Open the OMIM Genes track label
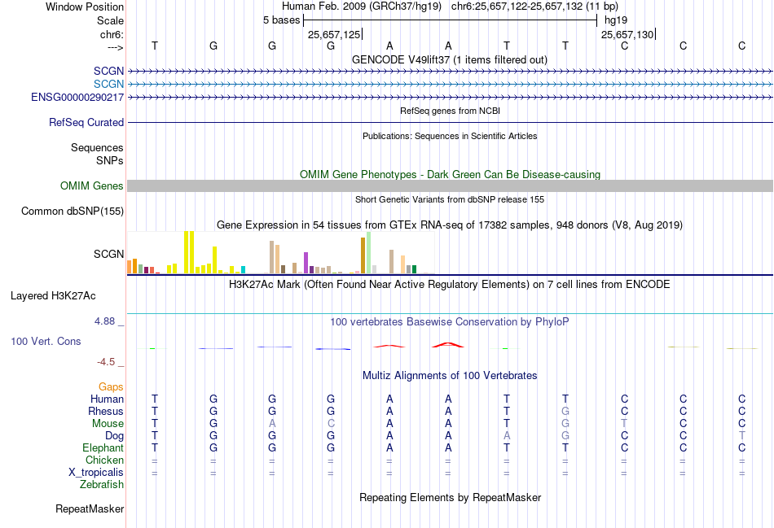The height and width of the screenshot is (528, 774). pyautogui.click(x=92, y=185)
